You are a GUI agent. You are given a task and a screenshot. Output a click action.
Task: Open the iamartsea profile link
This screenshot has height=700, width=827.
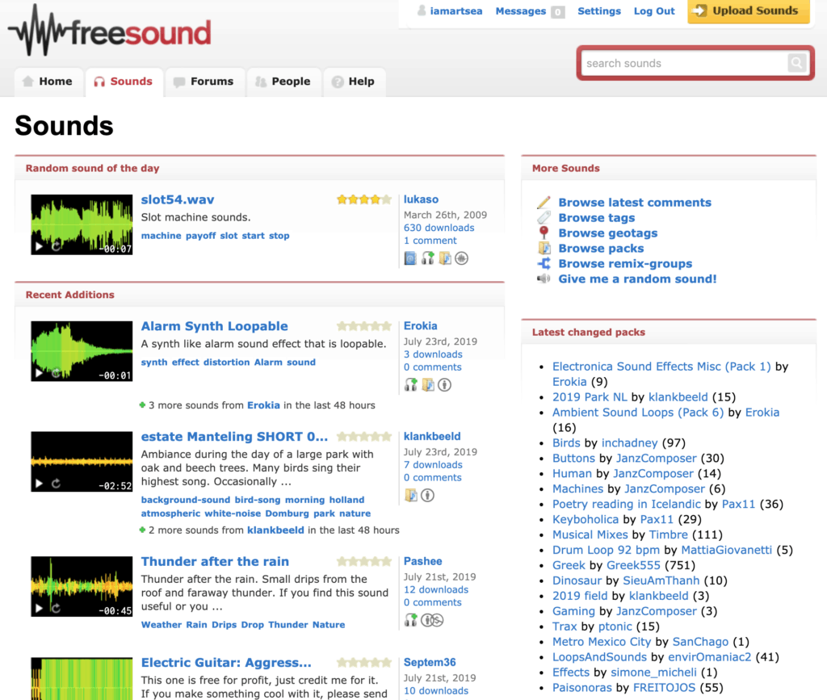point(455,11)
